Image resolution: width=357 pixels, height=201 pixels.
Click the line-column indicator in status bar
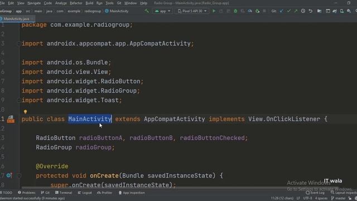282,198
